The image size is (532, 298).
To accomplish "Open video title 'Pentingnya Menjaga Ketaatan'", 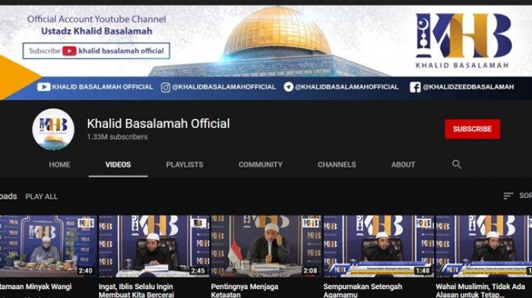I will pos(245,290).
